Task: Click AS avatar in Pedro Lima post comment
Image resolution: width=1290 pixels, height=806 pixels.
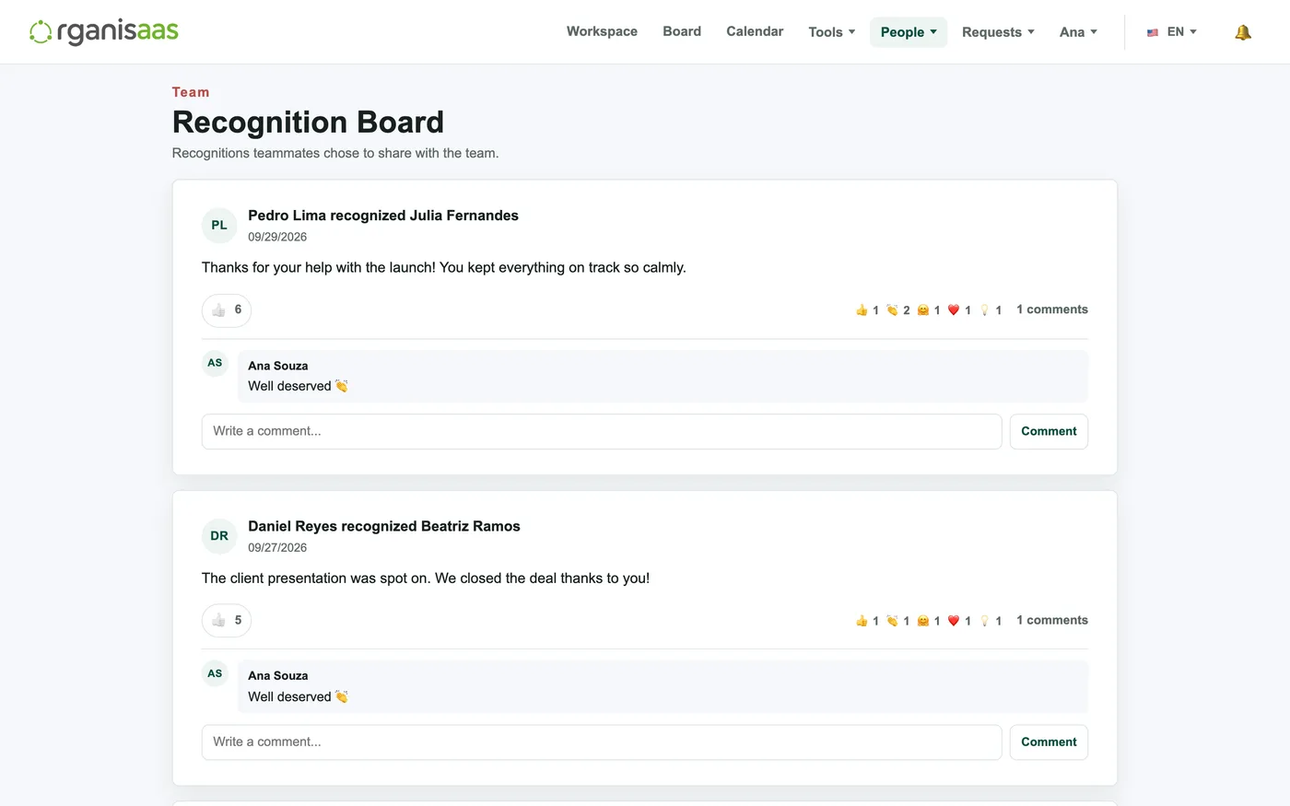Action: click(x=215, y=363)
